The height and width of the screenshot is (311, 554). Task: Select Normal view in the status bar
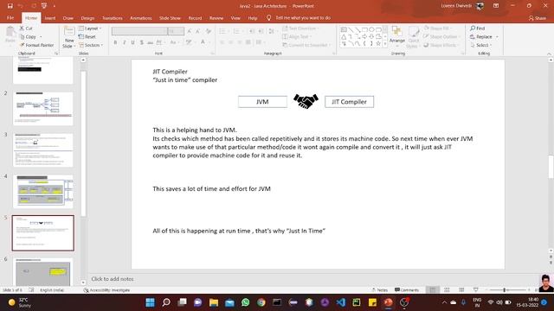pyautogui.click(x=433, y=290)
